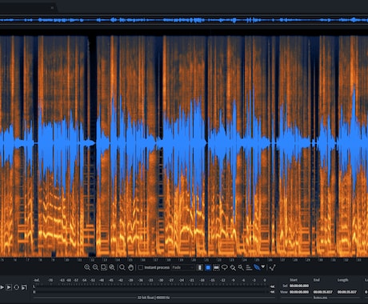Select the Zoom tool magnifier
Viewport: 368px width, 304px height.
coord(122,267)
